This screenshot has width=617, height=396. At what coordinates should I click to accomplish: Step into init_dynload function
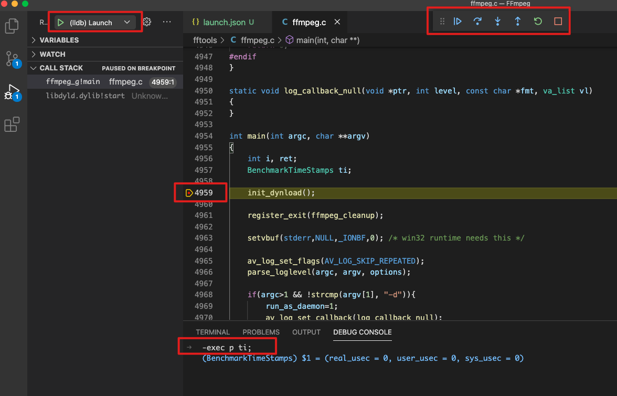[x=497, y=22]
